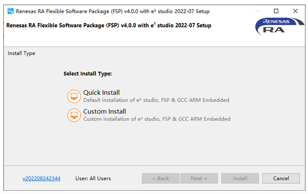Click 'Default installation of e² studio' description
The width and height of the screenshot is (308, 194).
(156, 100)
